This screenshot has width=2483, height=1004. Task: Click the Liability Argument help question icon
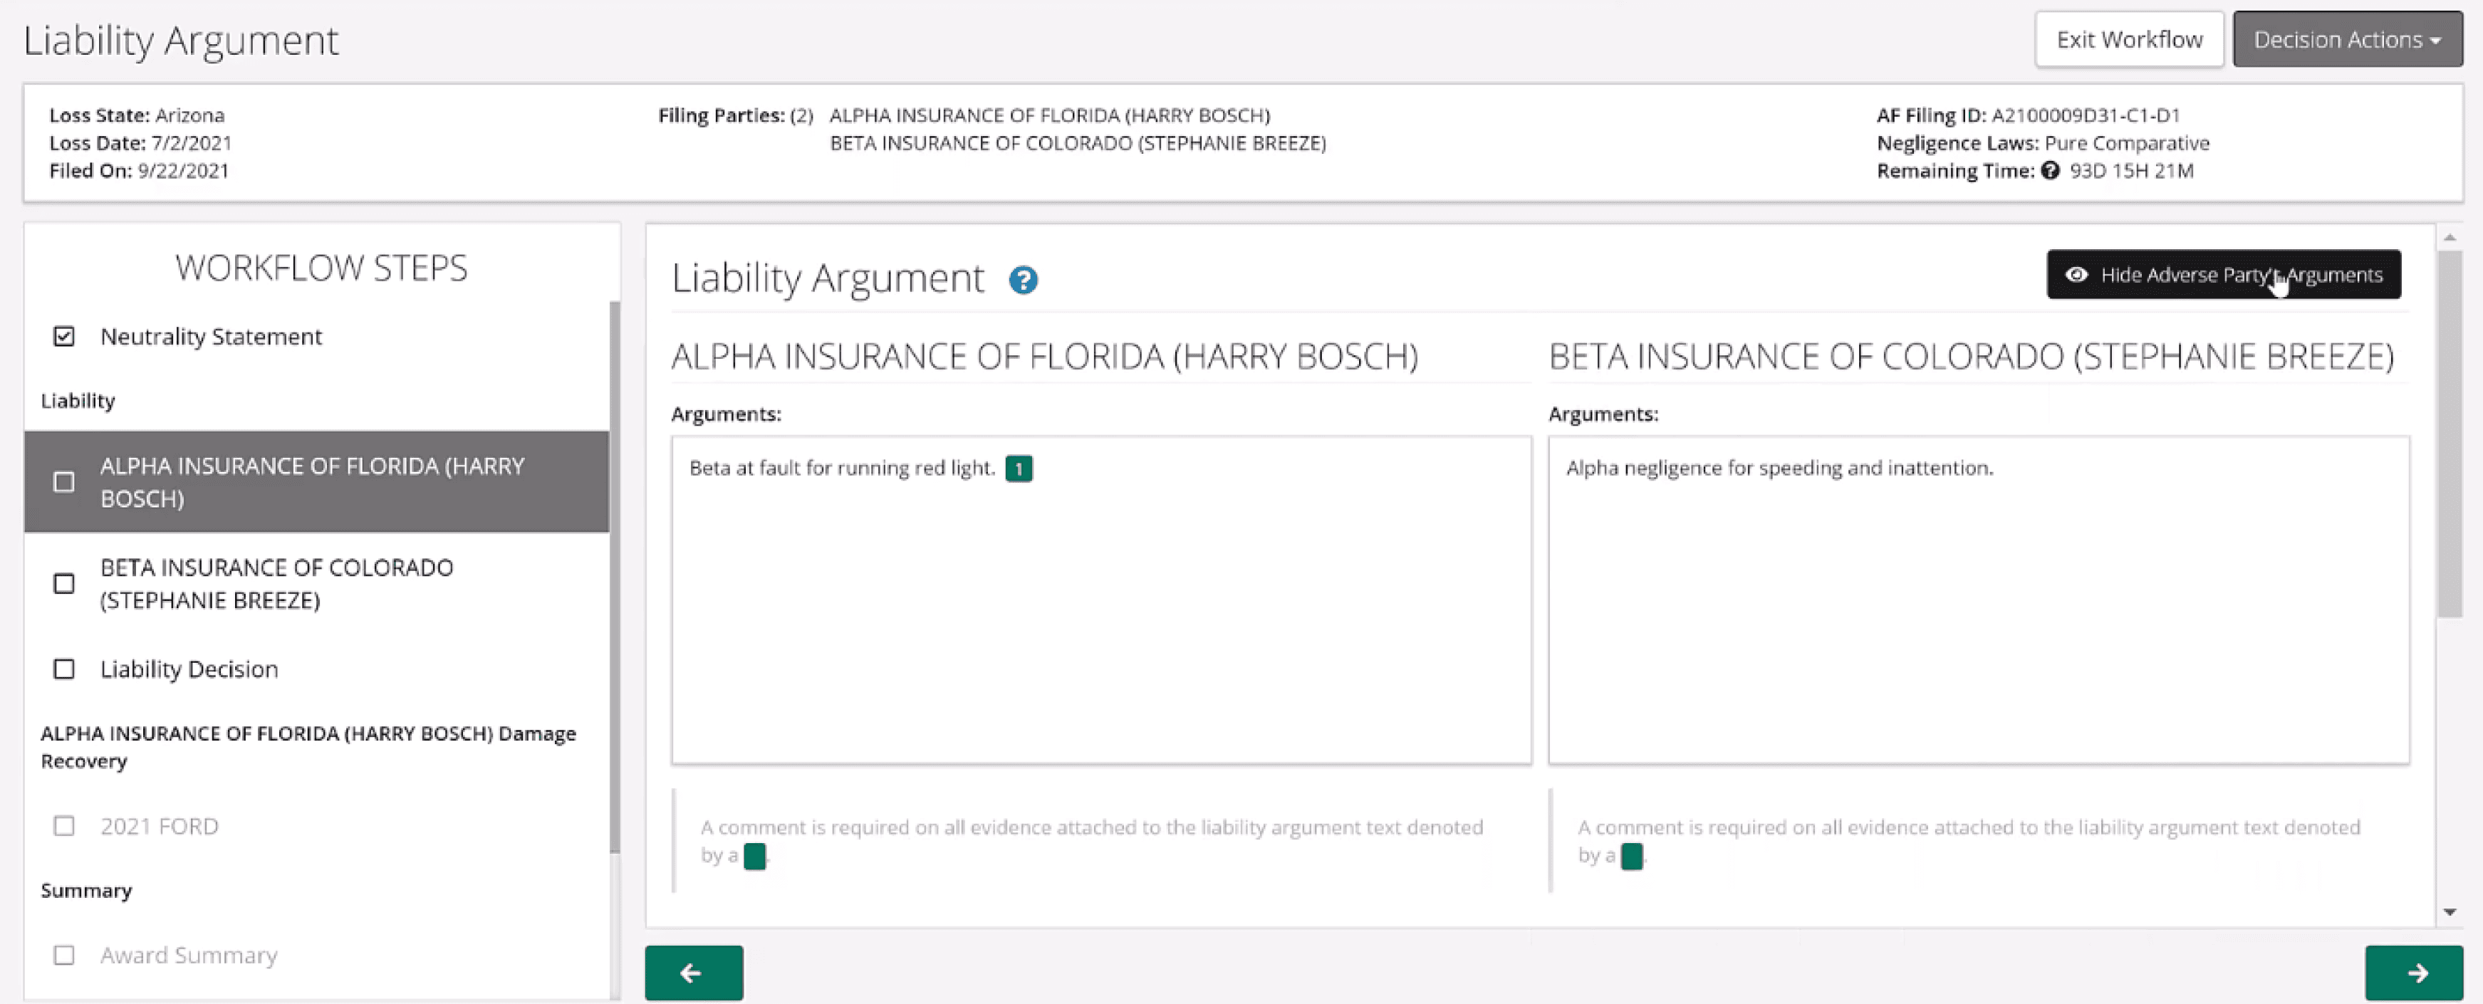[1023, 281]
